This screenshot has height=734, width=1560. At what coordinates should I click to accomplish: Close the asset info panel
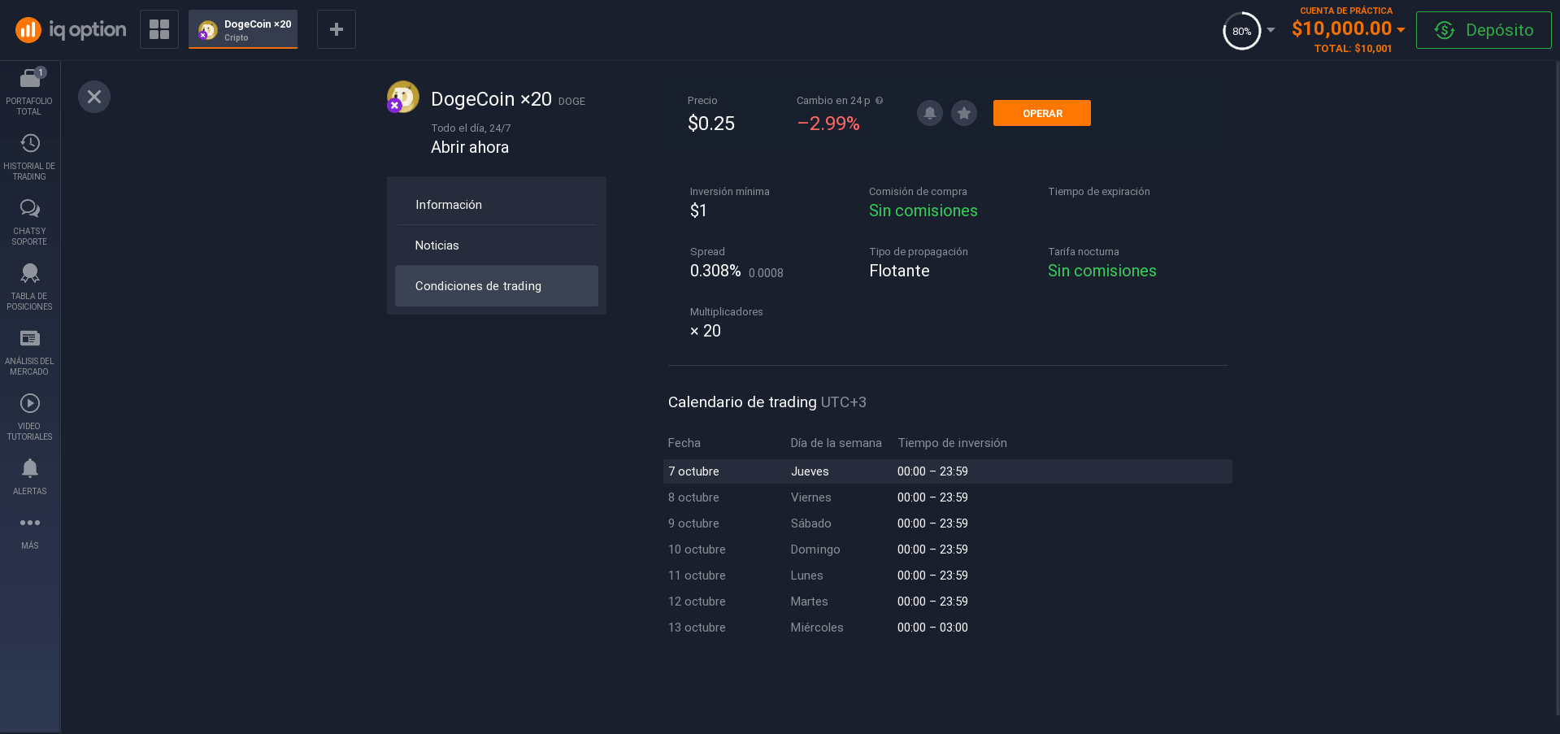click(x=94, y=97)
